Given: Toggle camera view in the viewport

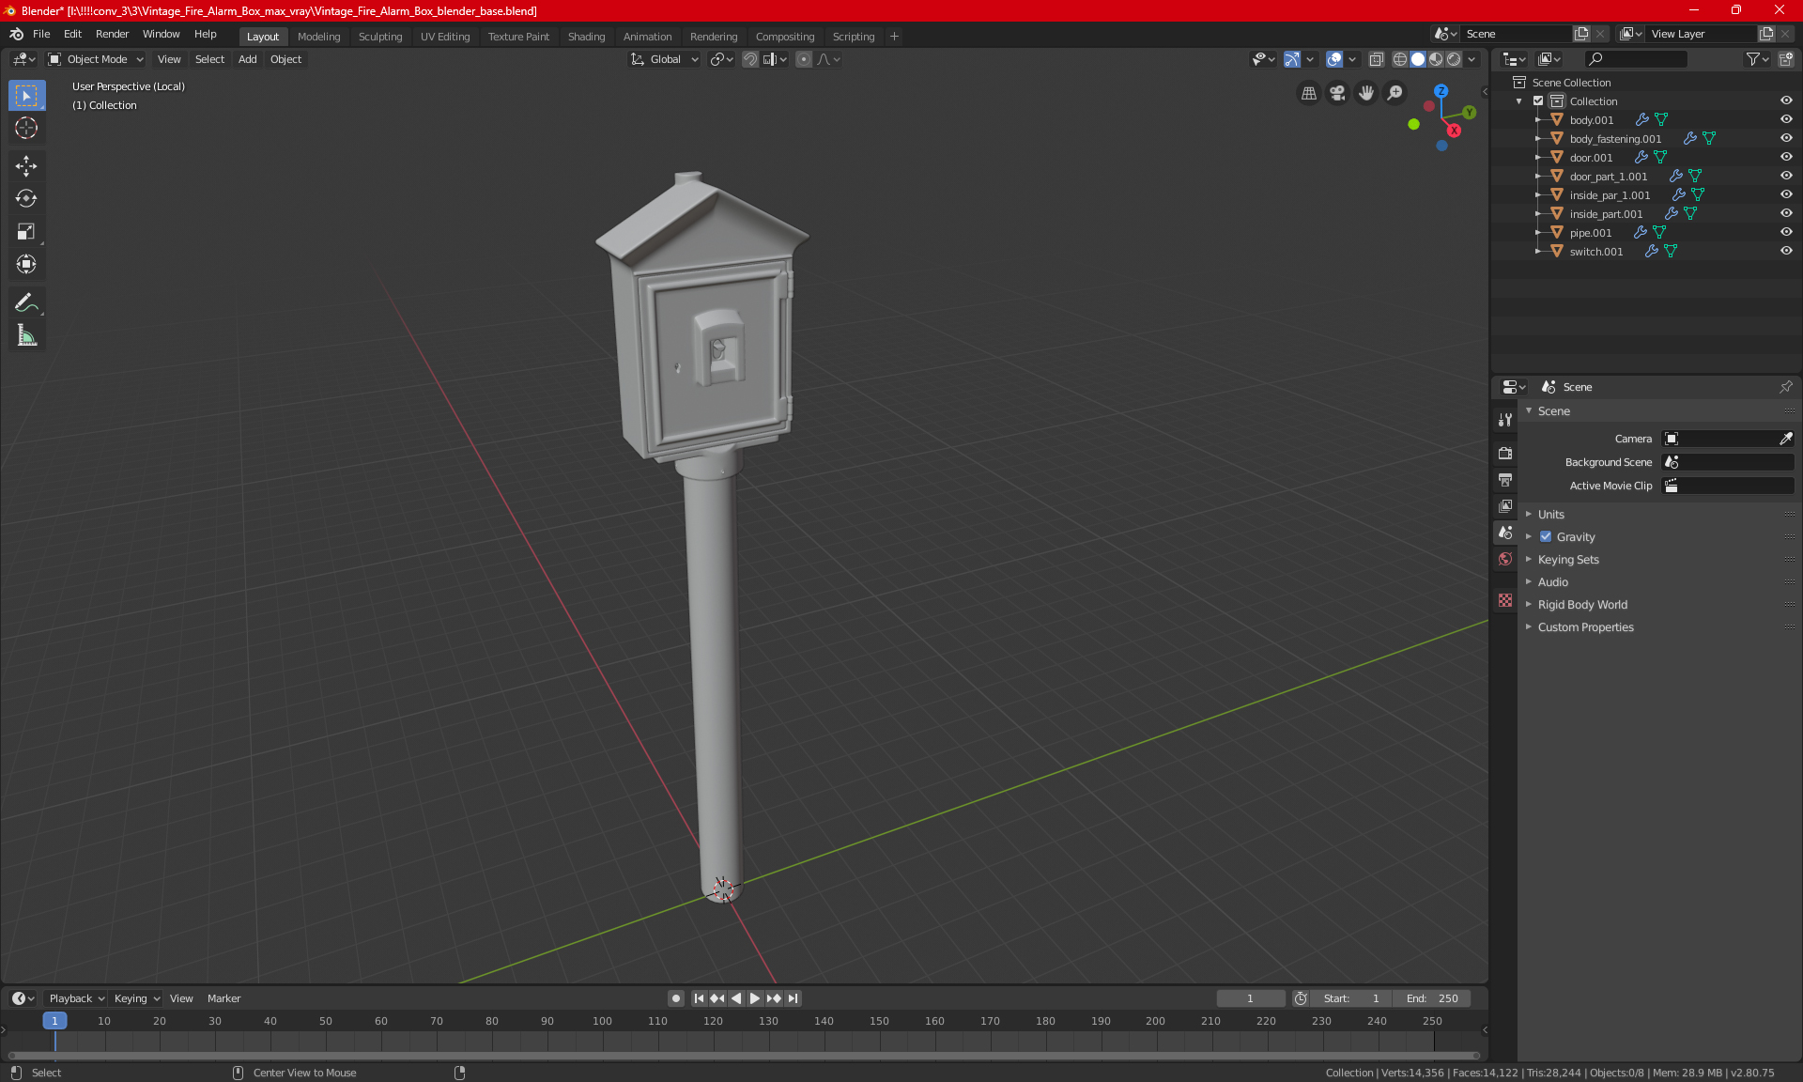Looking at the screenshot, I should [1337, 93].
